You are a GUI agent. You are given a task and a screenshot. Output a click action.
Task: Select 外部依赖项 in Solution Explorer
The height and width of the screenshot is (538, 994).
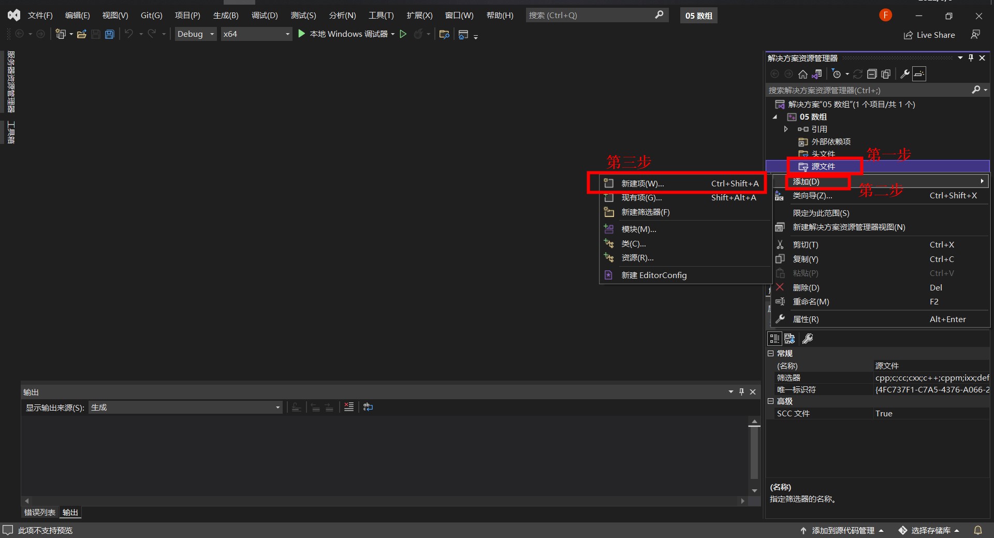pyautogui.click(x=830, y=141)
